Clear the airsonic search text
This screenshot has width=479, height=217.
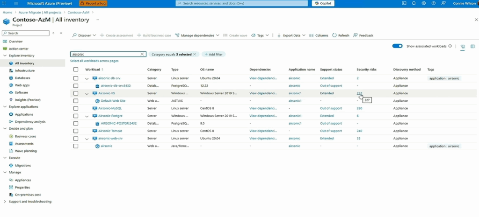coord(142,54)
